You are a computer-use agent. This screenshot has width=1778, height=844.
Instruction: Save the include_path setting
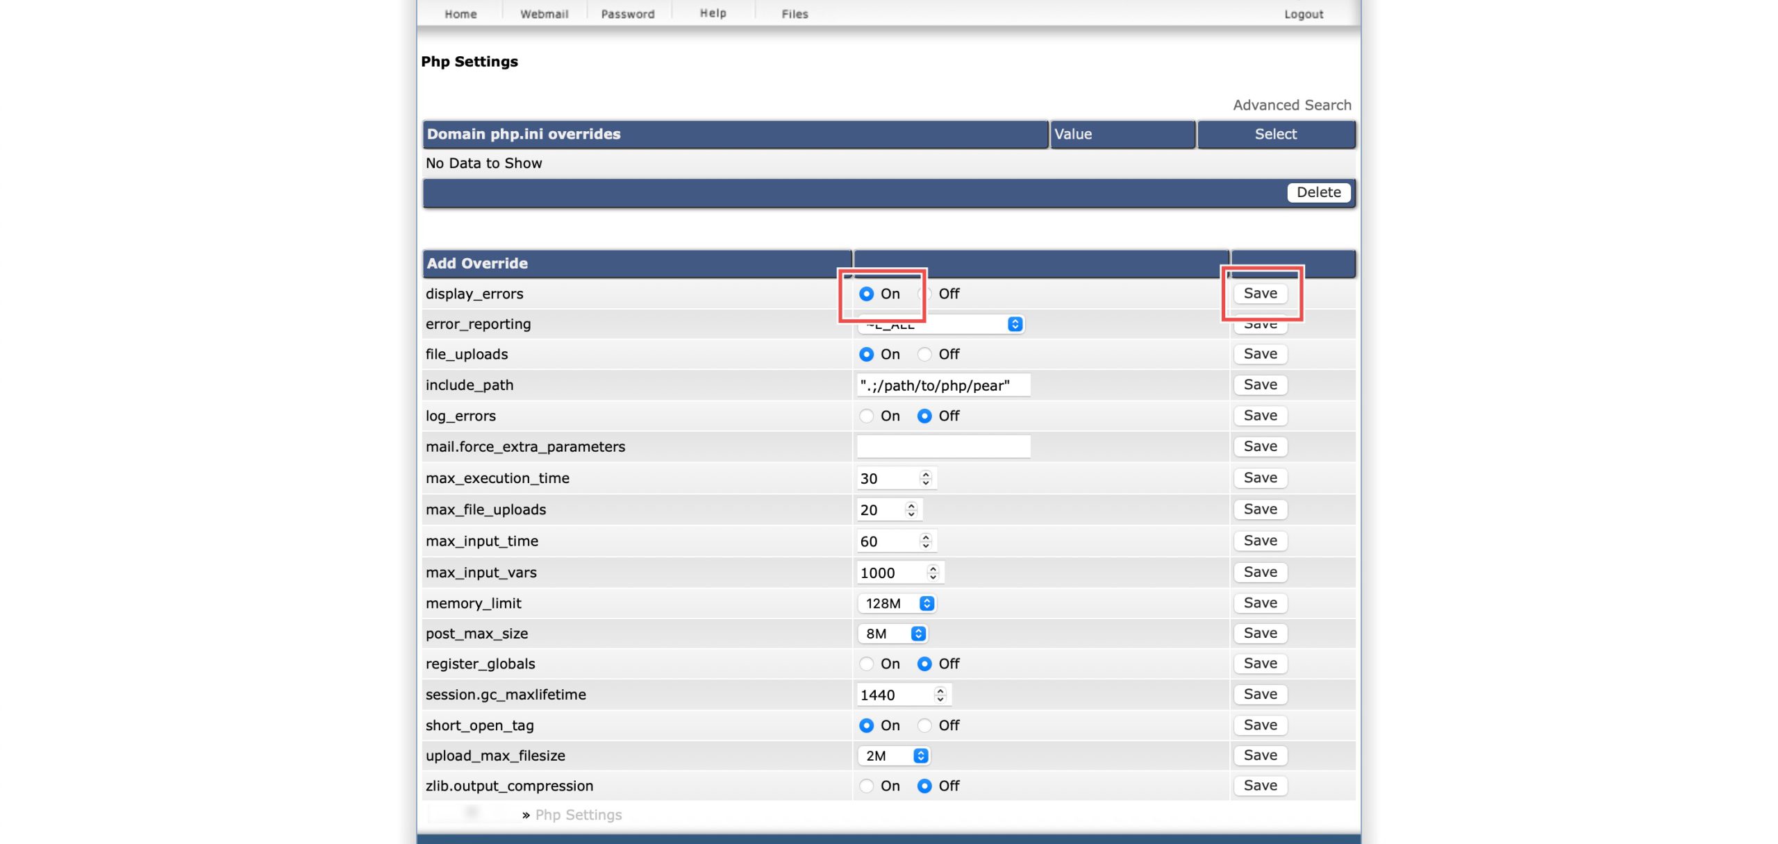click(1260, 385)
